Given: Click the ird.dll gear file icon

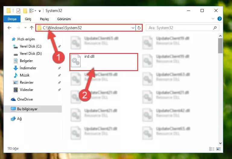Looking at the screenshot, I should coord(76,61).
